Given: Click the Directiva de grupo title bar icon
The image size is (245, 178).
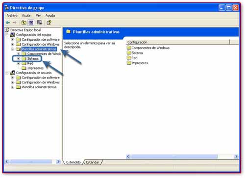Looking at the screenshot, I should (7, 8).
